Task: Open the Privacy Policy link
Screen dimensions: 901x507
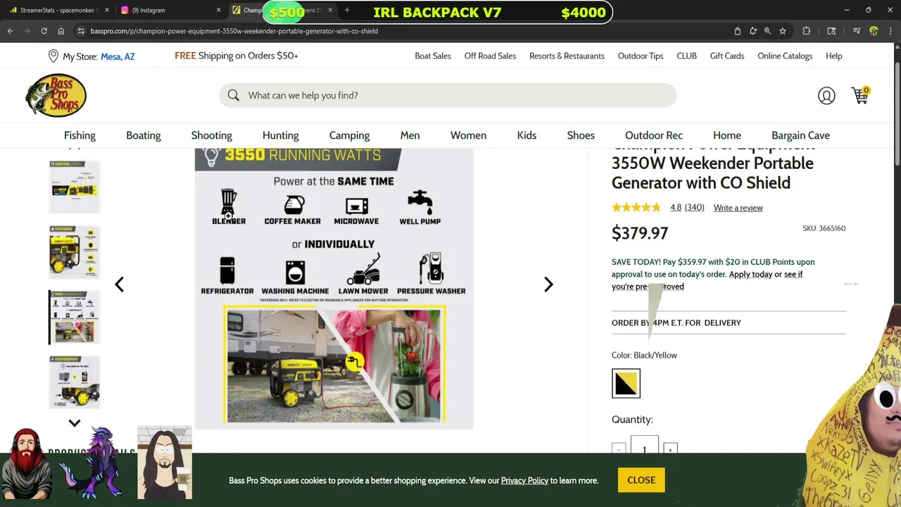Action: coord(524,480)
